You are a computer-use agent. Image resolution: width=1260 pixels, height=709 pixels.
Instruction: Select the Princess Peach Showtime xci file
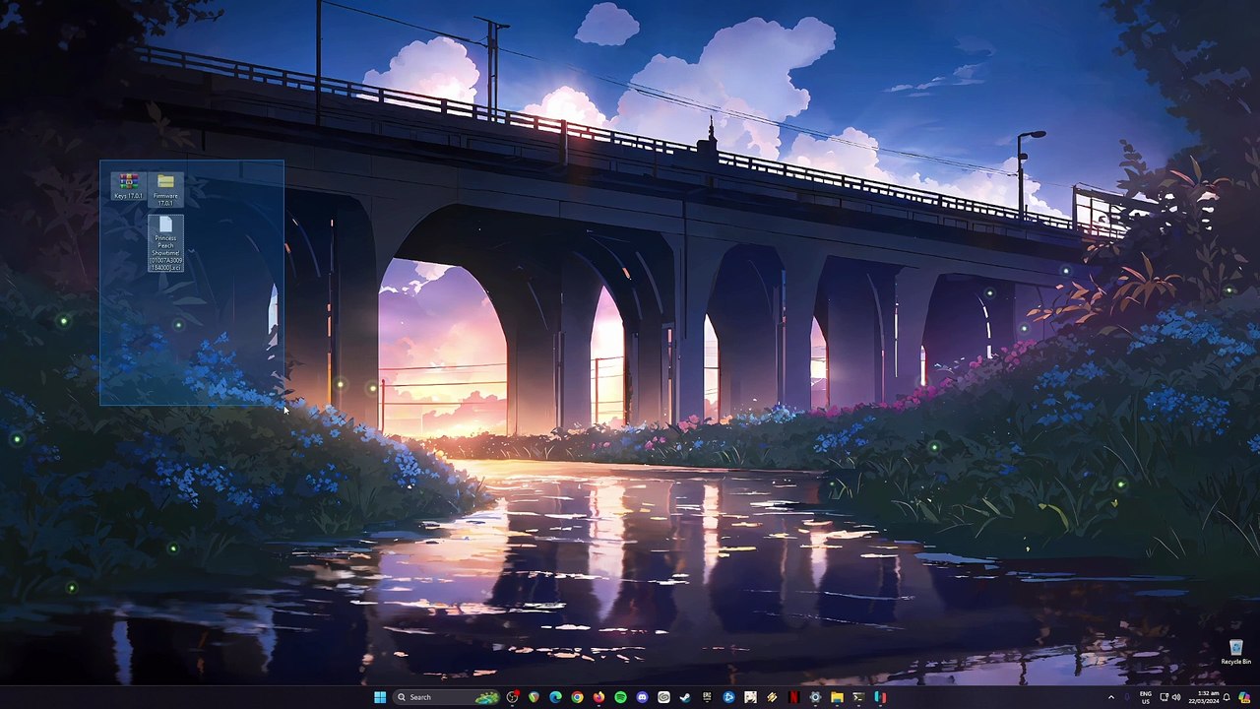click(165, 243)
